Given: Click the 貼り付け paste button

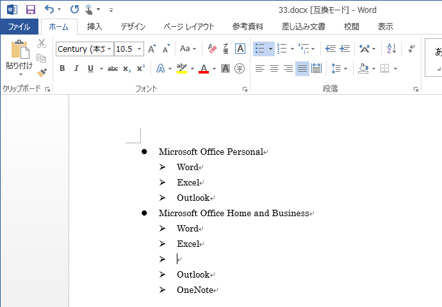Looking at the screenshot, I should (19, 58).
